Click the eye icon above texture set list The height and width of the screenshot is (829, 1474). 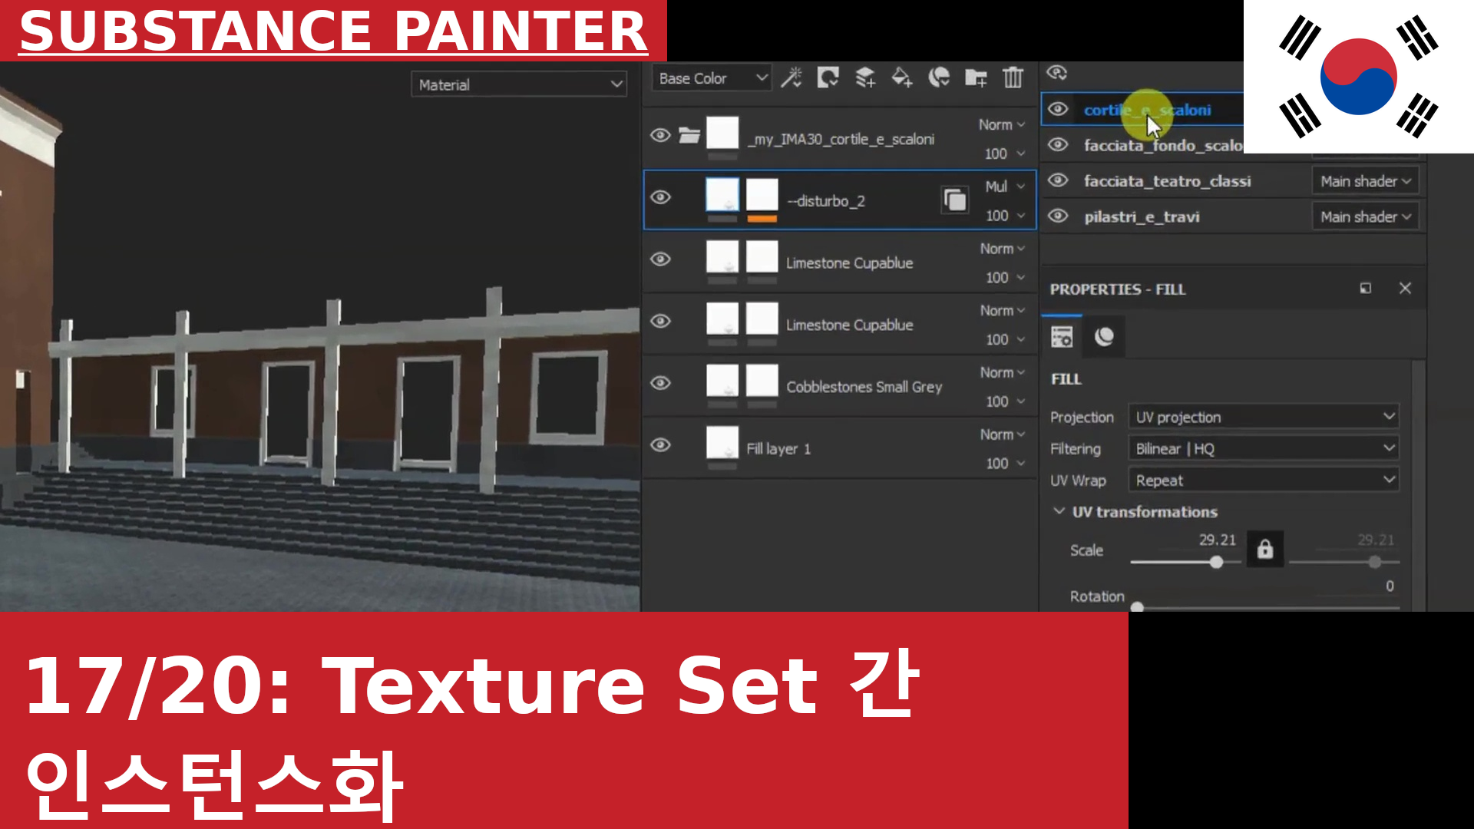tap(1057, 73)
